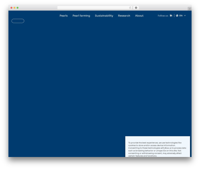Viewport: 200px width, 169px height.
Task: Click the red close window button
Action: 12,8
